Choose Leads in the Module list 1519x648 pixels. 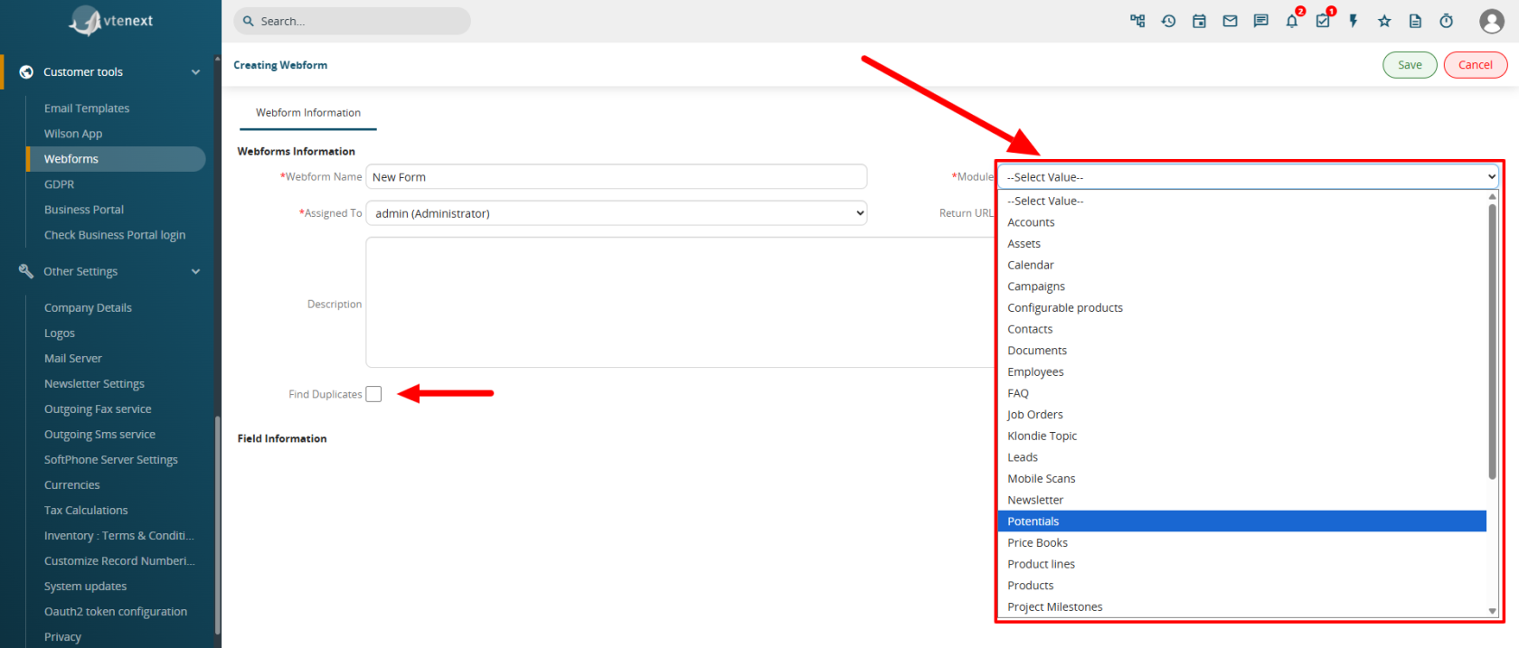[1242, 457]
